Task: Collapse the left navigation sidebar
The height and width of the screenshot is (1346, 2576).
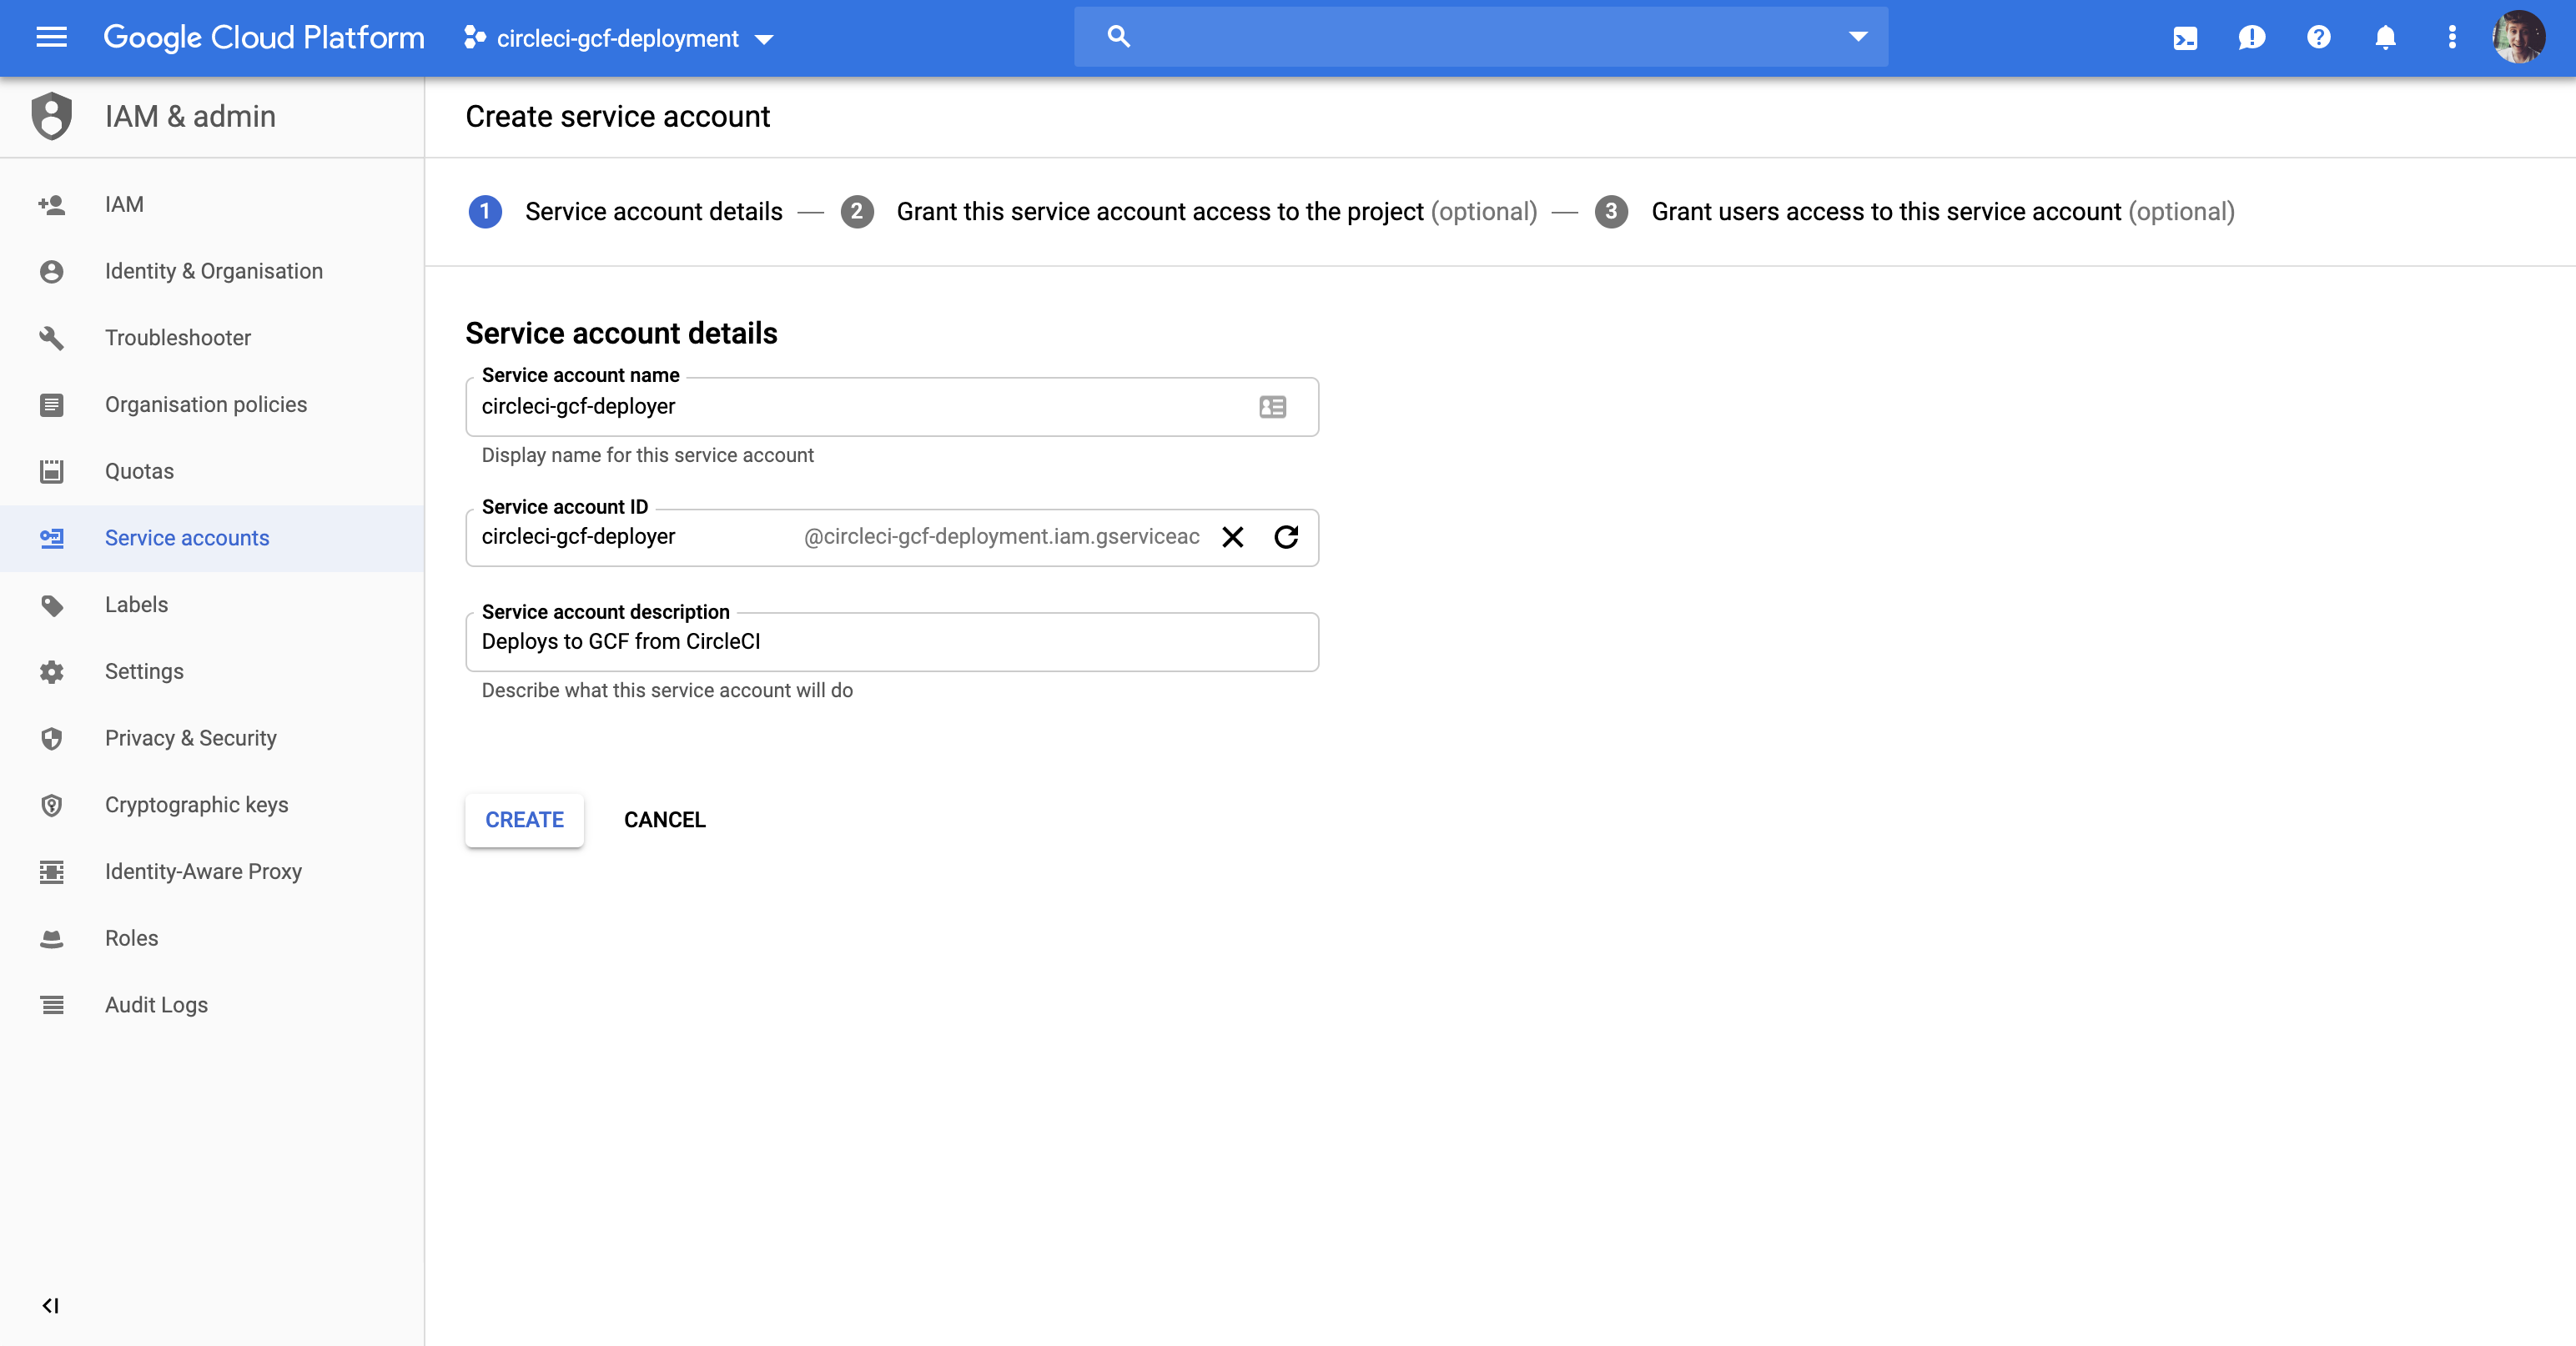Action: coord(50,1305)
